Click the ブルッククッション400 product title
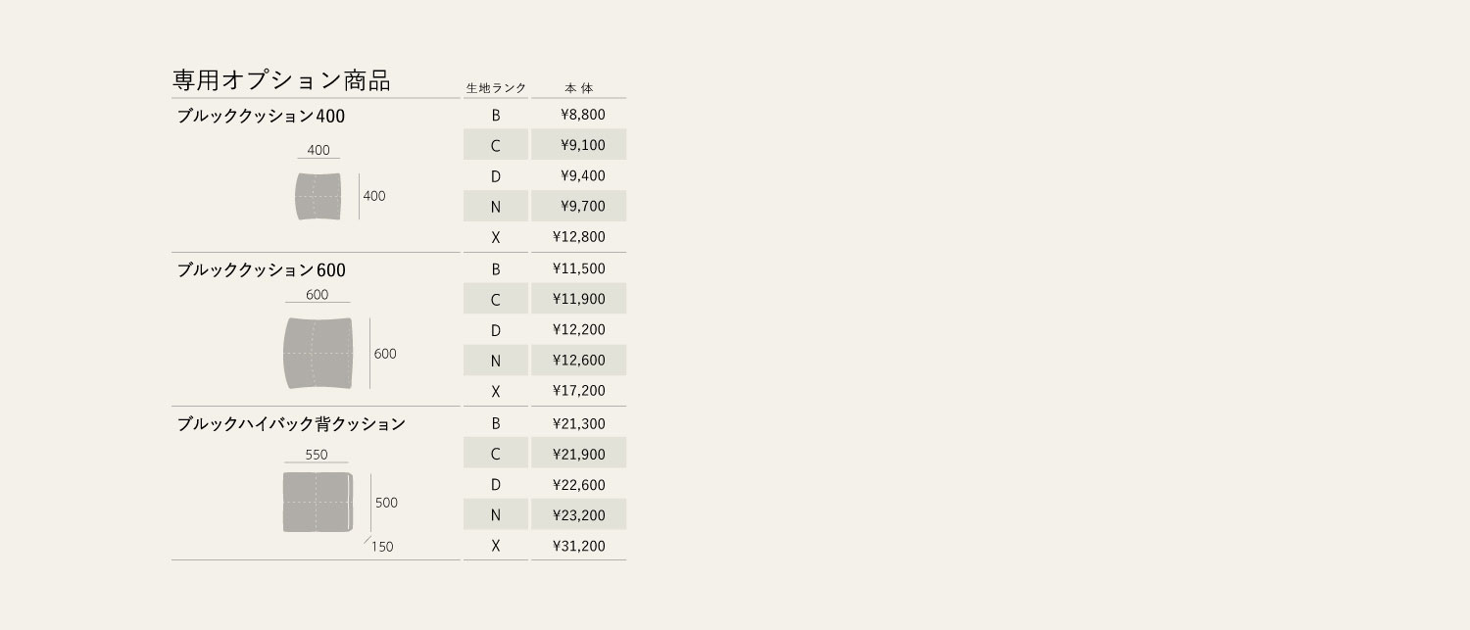 261,116
